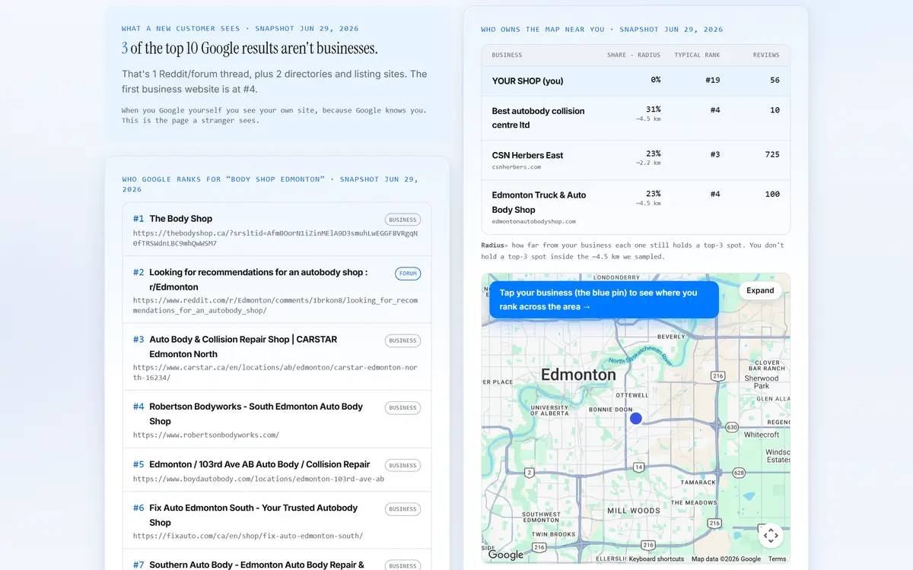Click 'Map data ©2026 Google' text
The height and width of the screenshot is (570, 913).
coord(726,559)
